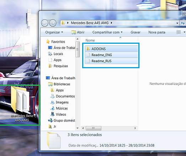Viewport: 186px width, 156px height.
Task: Open the Documentos library
Action: coord(63,96)
